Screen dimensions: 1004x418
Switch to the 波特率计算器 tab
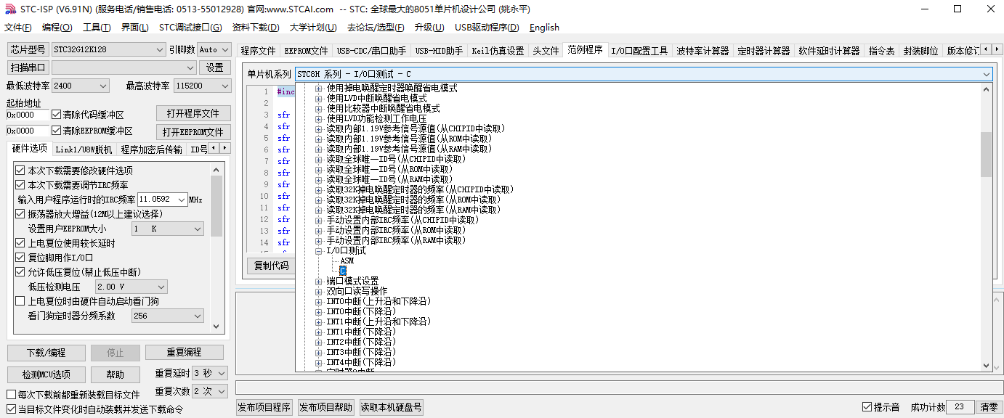(x=703, y=51)
